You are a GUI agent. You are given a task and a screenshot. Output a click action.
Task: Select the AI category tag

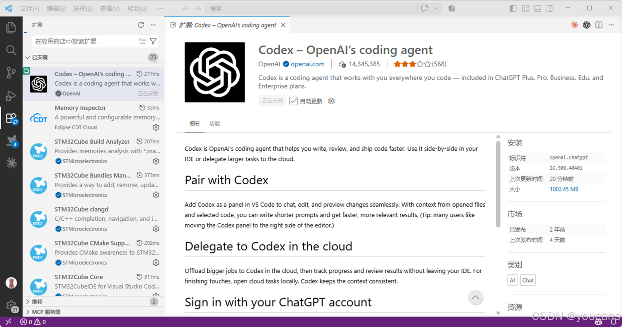[x=512, y=280]
